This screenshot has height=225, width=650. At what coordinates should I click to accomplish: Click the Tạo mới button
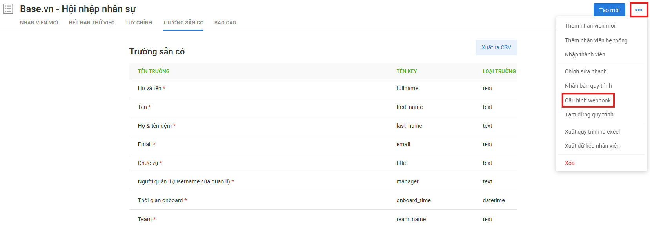click(609, 10)
